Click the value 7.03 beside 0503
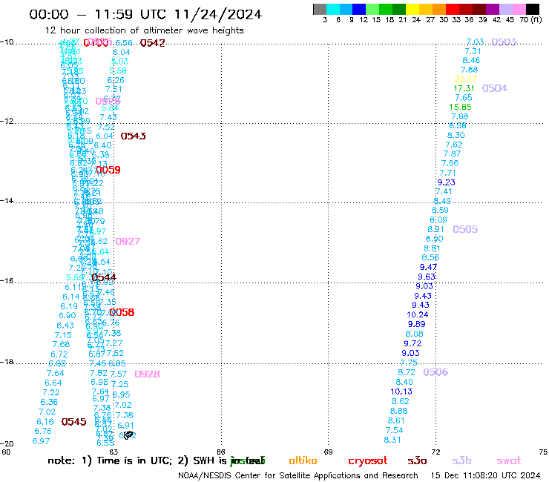This screenshot has height=482, width=549. tap(475, 42)
